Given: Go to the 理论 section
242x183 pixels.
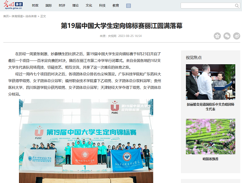Looking at the screenshot, I should [75, 6].
